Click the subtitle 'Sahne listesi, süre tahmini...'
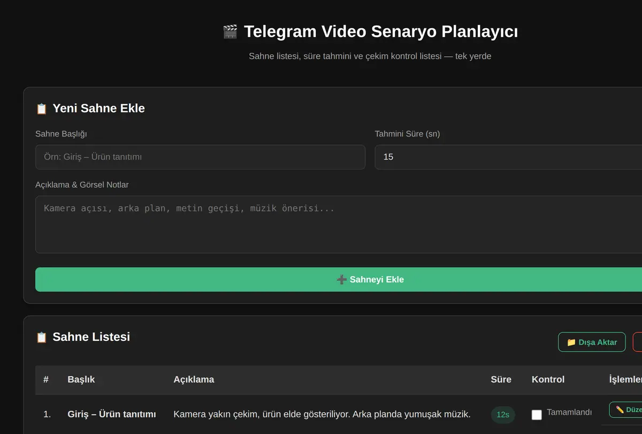Image resolution: width=642 pixels, height=434 pixels. 370,56
